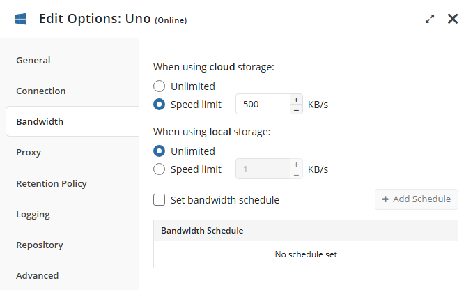Image resolution: width=473 pixels, height=290 pixels.
Task: Open the Advanced tab
Action: pyautogui.click(x=38, y=275)
